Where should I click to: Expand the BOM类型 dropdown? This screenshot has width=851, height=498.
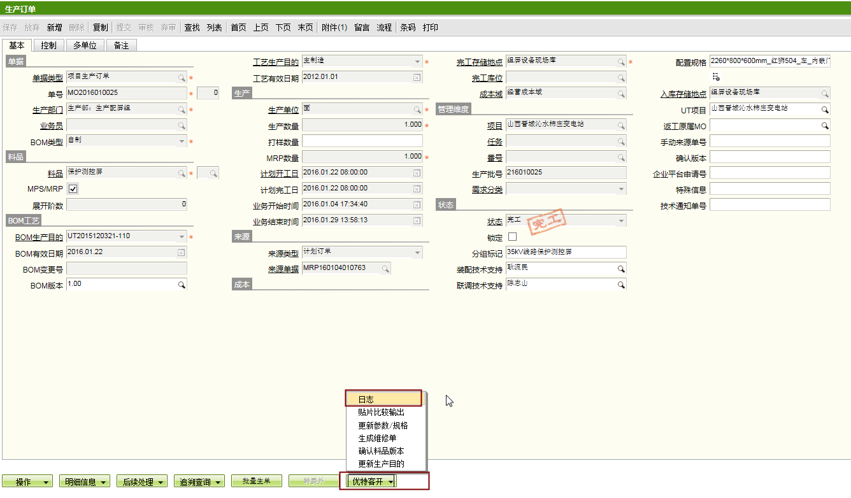click(182, 141)
